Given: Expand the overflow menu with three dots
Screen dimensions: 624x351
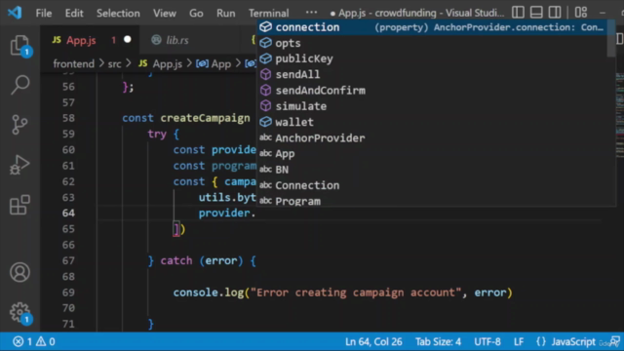Looking at the screenshot, I should click(x=311, y=13).
